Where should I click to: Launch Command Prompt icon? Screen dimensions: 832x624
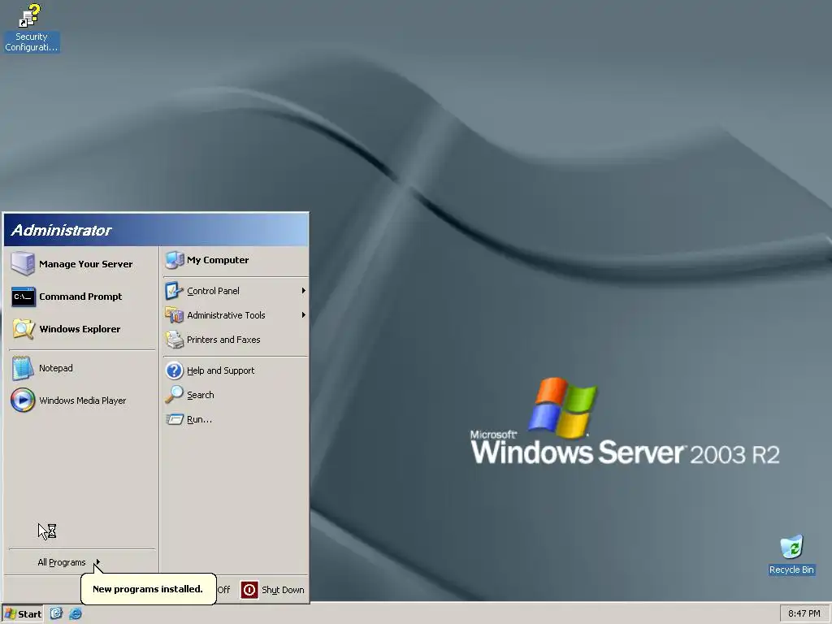(24, 297)
